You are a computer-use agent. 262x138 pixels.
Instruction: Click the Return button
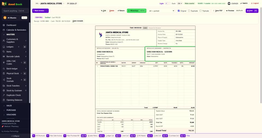click(x=121, y=11)
